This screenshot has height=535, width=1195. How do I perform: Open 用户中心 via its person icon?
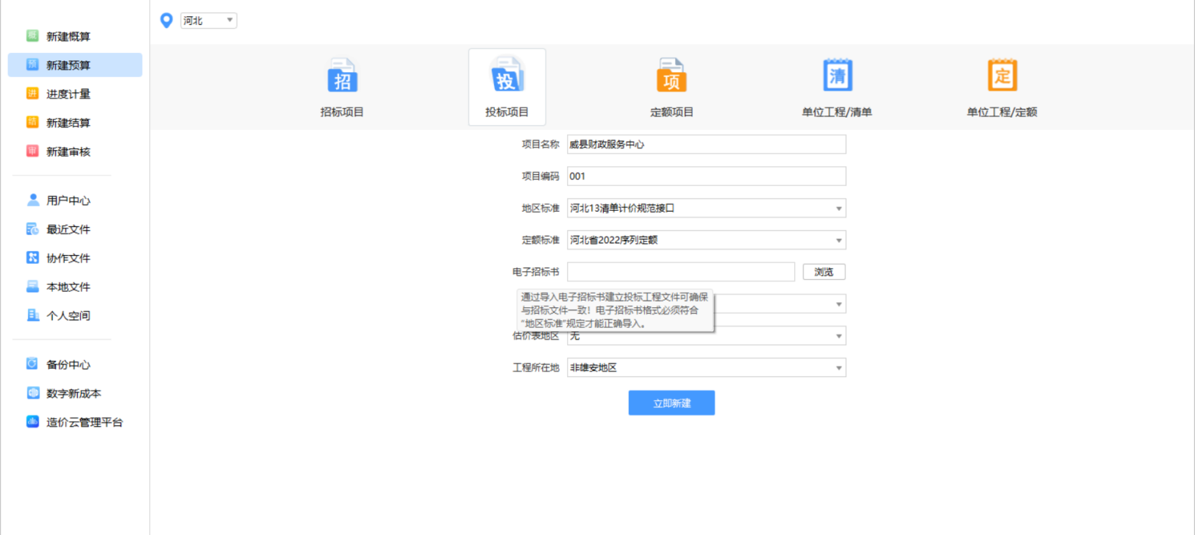(32, 200)
